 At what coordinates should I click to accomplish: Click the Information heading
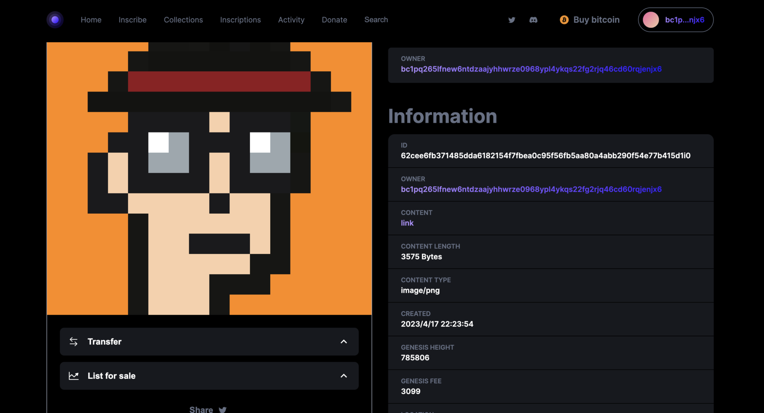click(x=442, y=116)
